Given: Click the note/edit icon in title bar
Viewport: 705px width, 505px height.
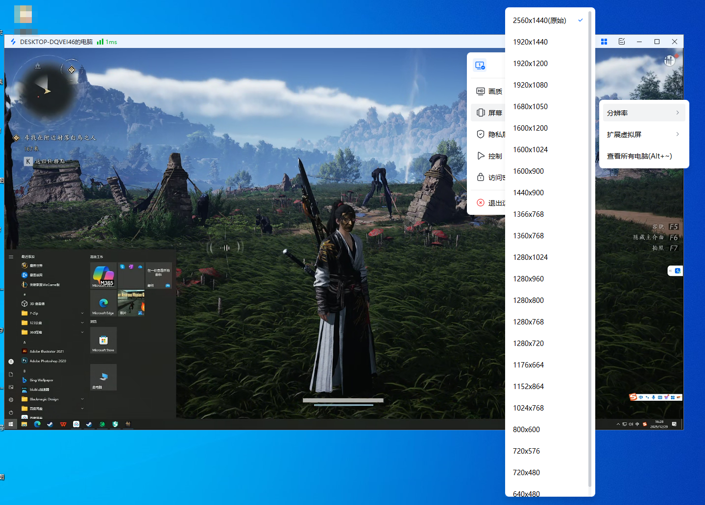Looking at the screenshot, I should point(622,42).
